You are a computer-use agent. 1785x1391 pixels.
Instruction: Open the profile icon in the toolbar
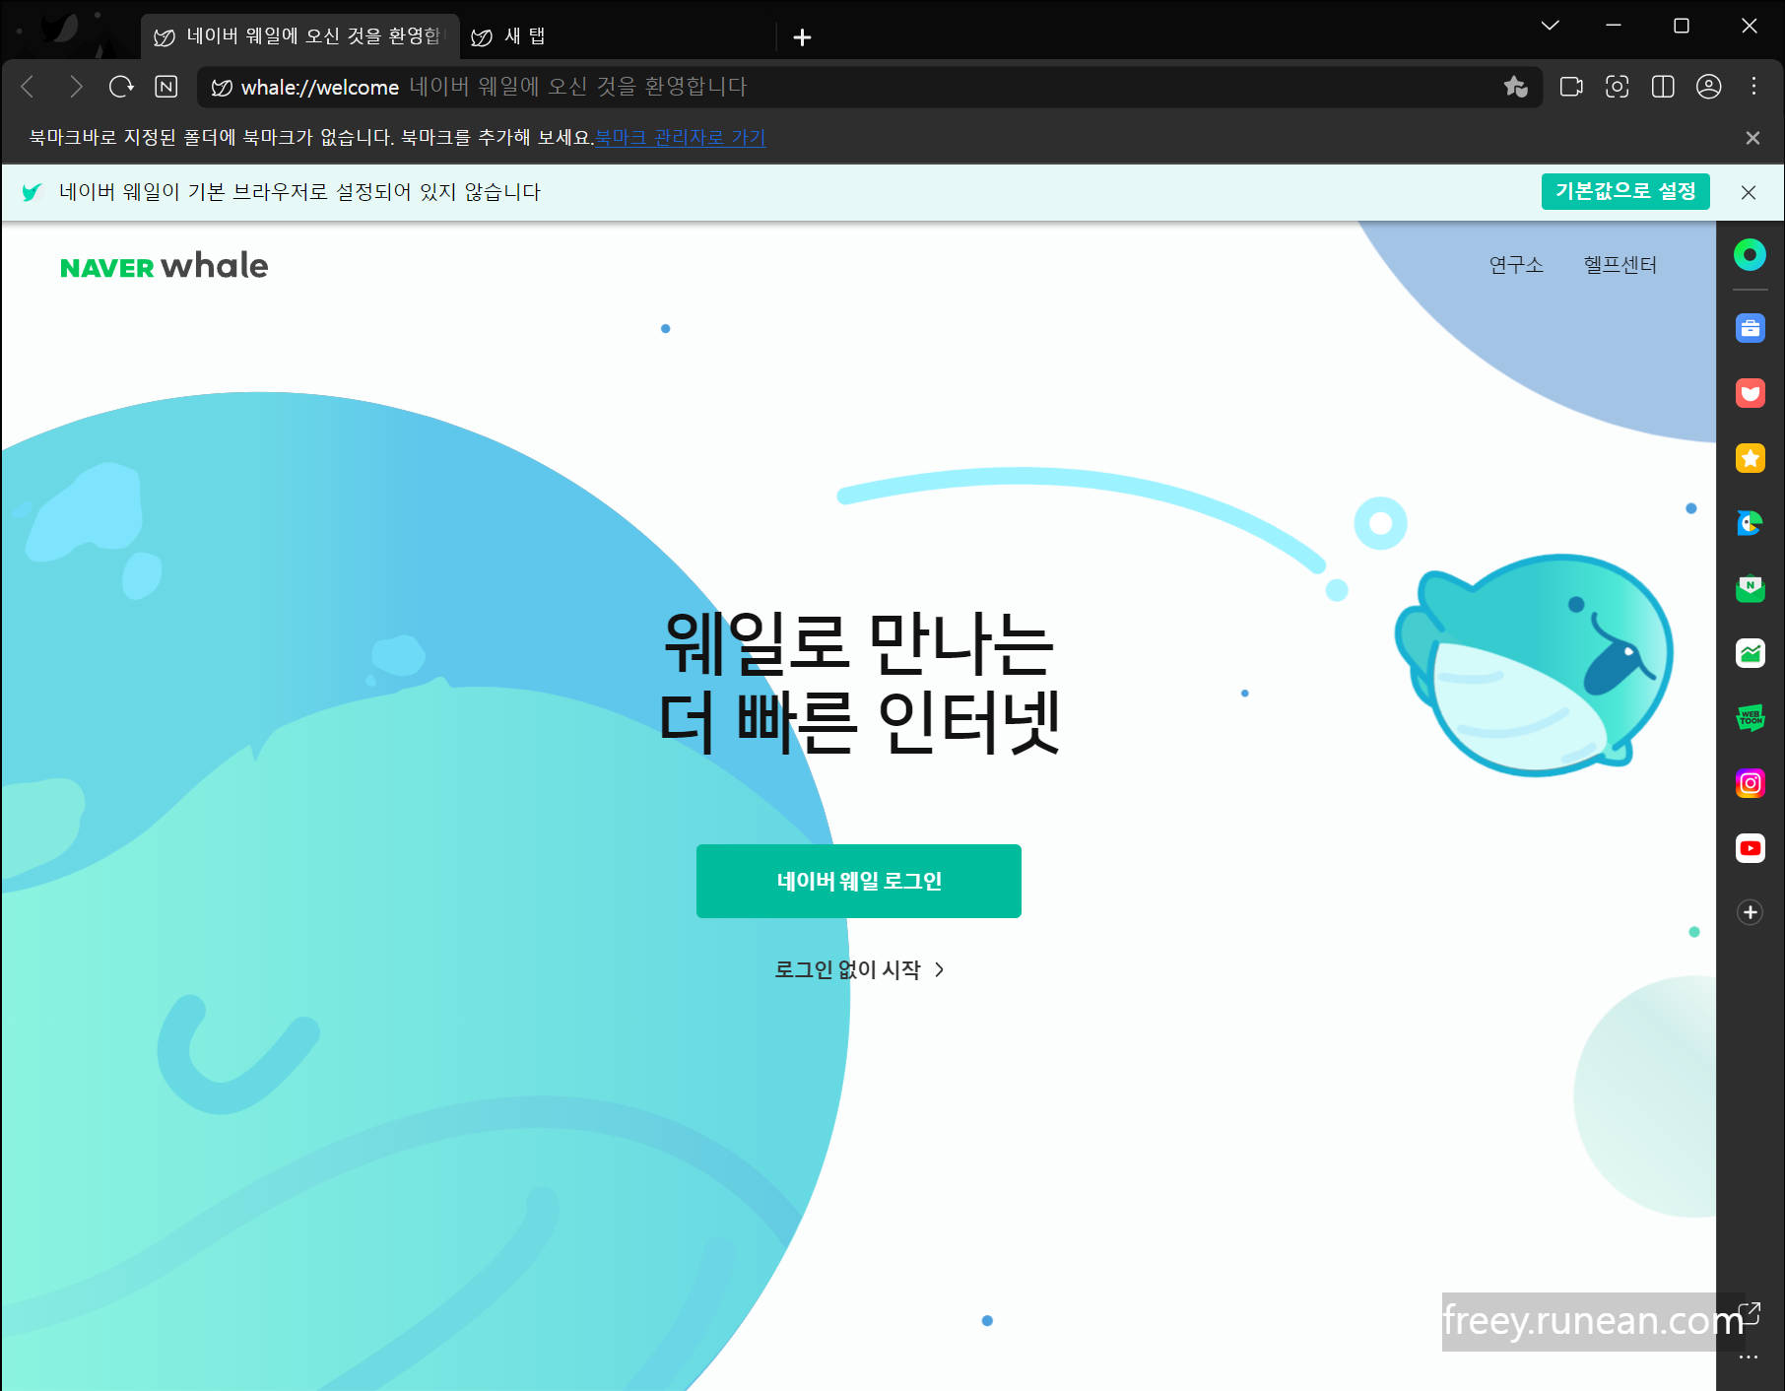coord(1709,87)
